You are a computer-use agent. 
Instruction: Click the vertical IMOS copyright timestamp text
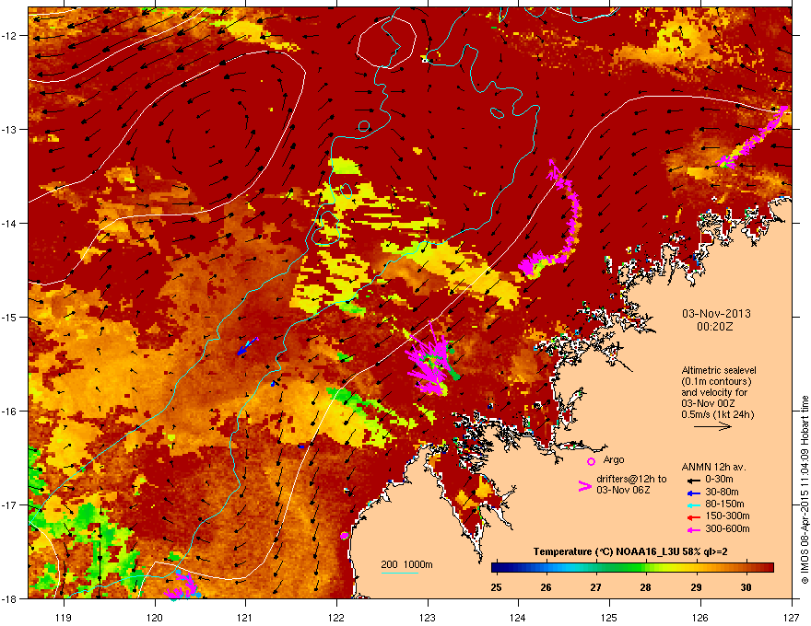[805, 490]
